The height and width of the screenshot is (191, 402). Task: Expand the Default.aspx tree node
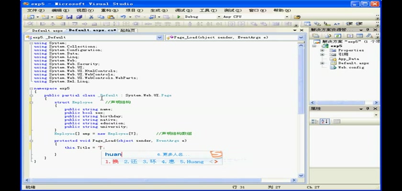tap(322, 63)
